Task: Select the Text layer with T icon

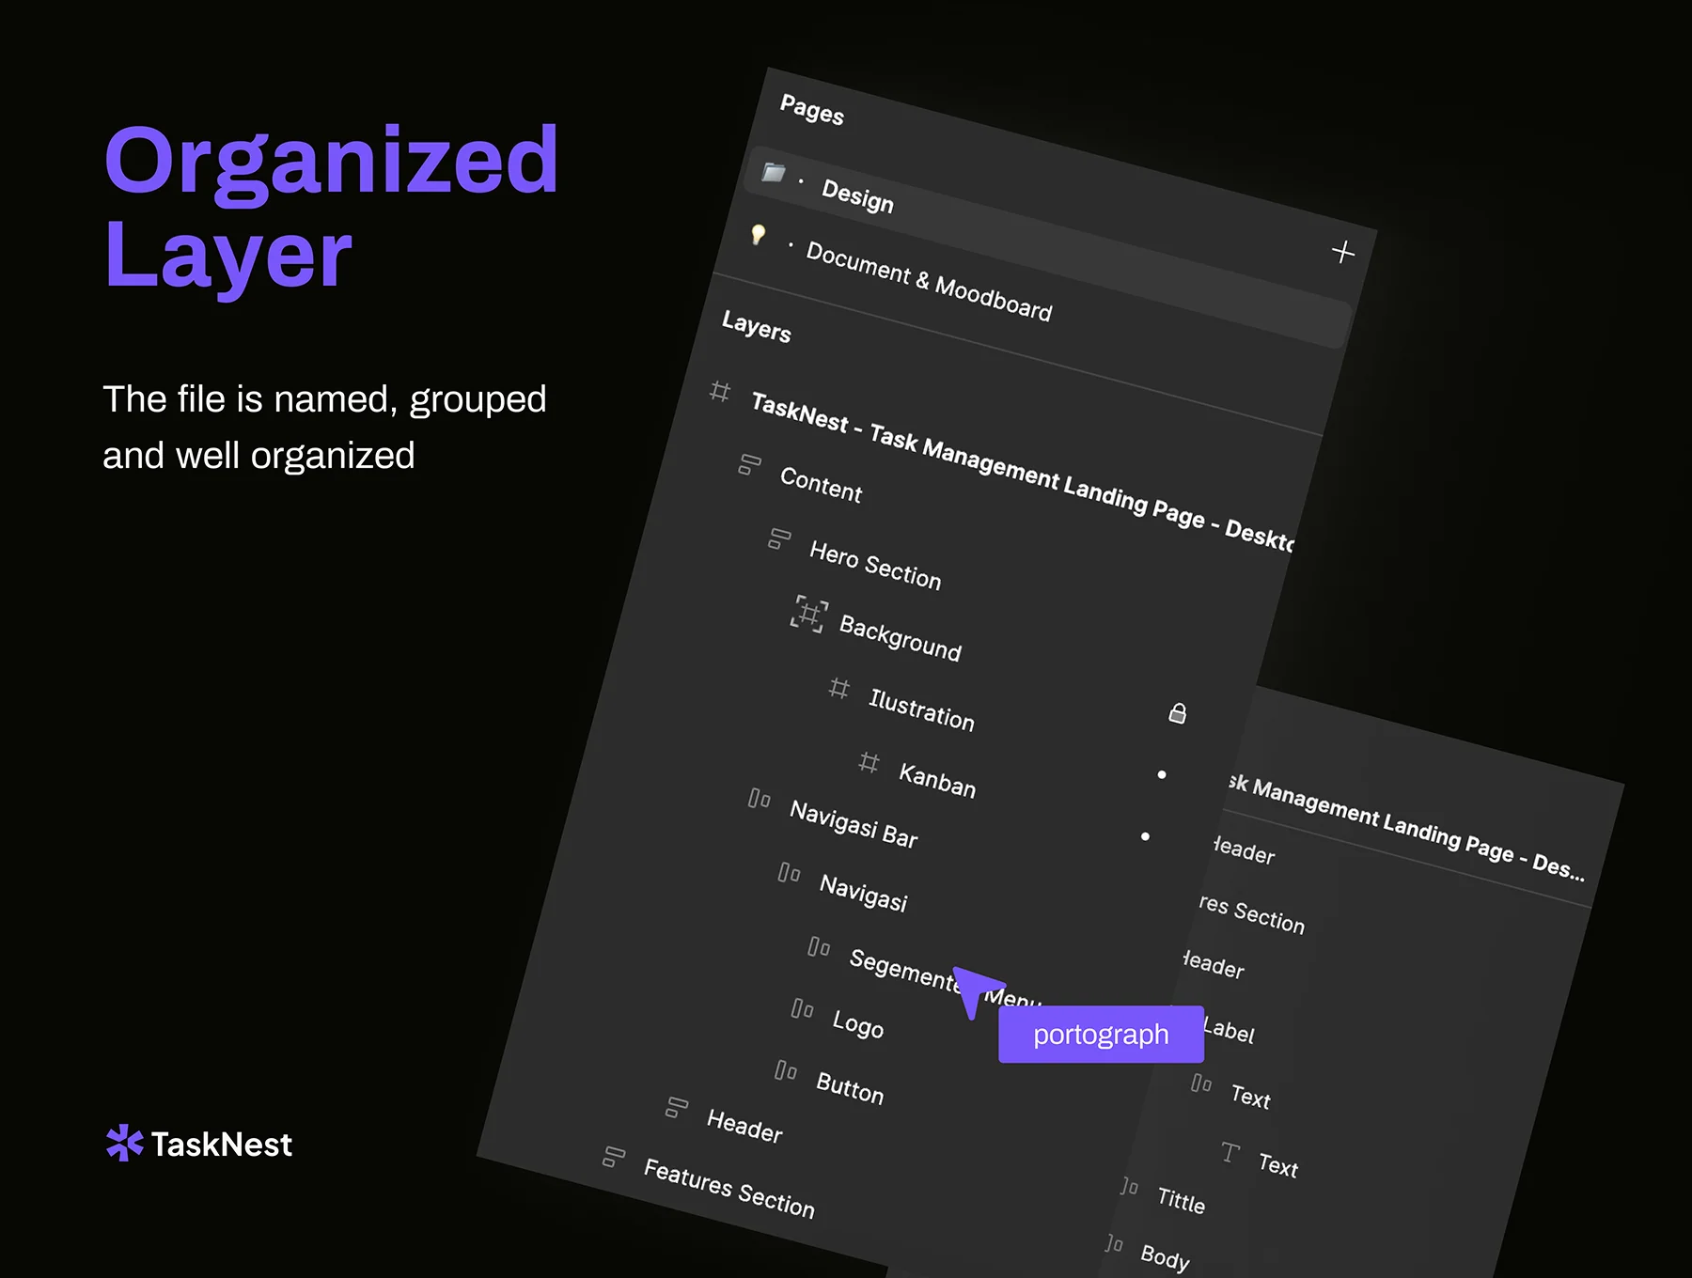Action: click(1278, 1166)
